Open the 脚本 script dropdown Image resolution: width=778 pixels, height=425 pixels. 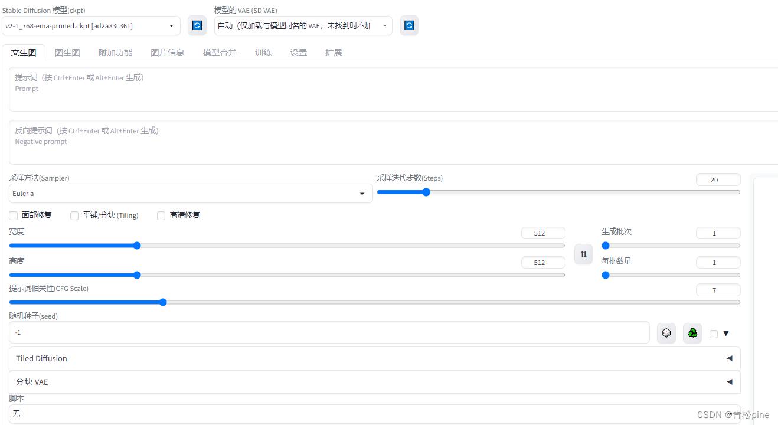[x=375, y=414]
